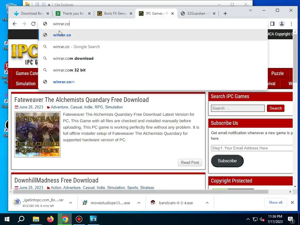300x225 pixels.
Task: Click the Fateweaver game cover thumbnail
Action: point(37,134)
